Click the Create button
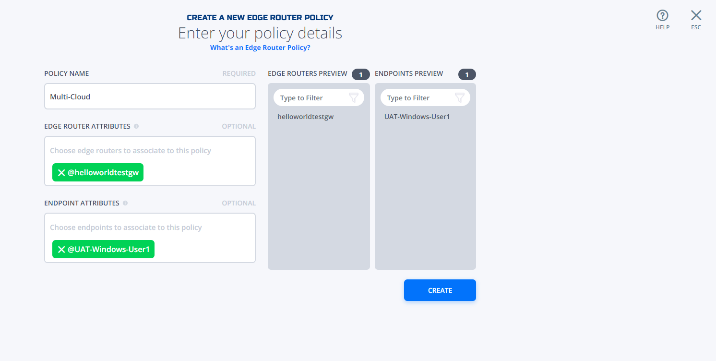716x361 pixels. 440,290
